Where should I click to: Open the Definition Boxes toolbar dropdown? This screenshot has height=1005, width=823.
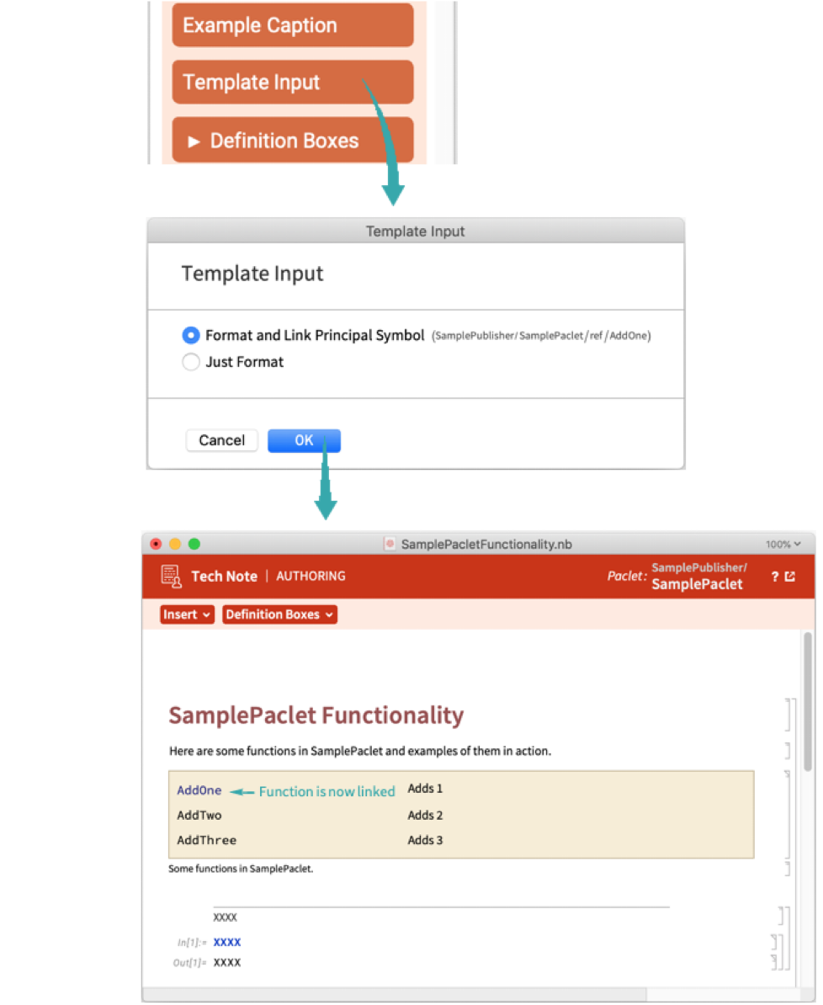(x=279, y=614)
